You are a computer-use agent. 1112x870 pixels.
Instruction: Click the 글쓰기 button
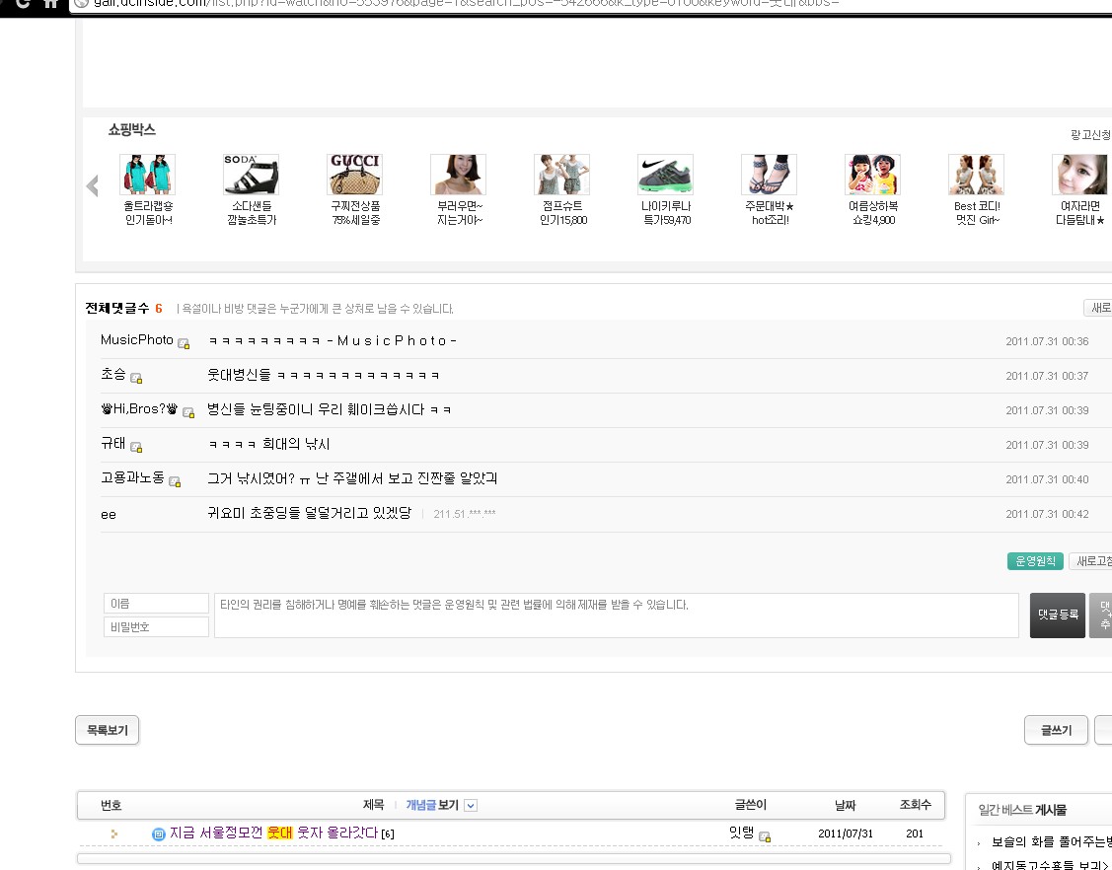coord(1056,730)
